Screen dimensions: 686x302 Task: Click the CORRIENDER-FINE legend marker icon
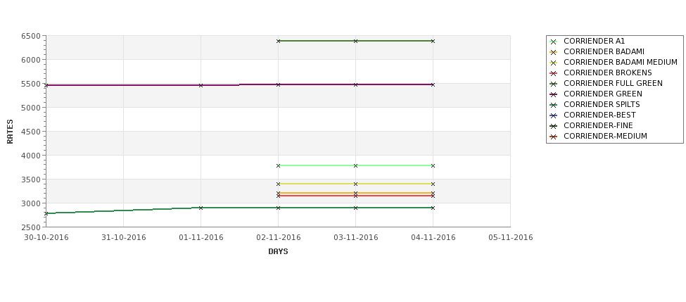(554, 126)
